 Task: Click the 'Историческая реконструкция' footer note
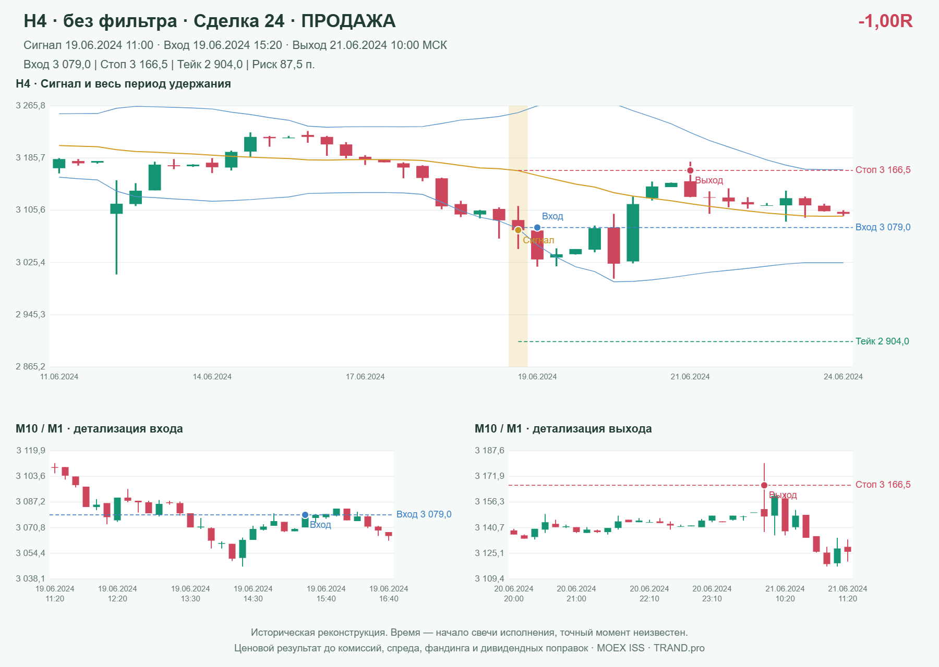pyautogui.click(x=469, y=633)
